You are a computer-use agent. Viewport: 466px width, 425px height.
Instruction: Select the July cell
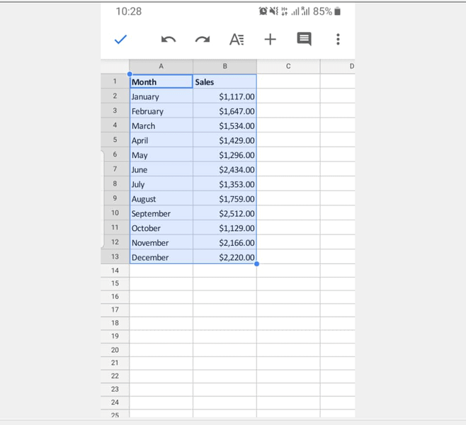pyautogui.click(x=161, y=183)
